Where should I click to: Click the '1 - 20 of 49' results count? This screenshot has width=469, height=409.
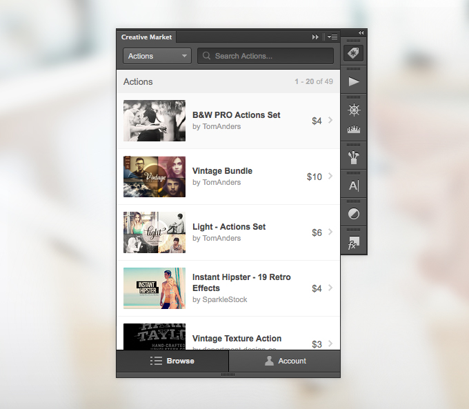point(314,81)
